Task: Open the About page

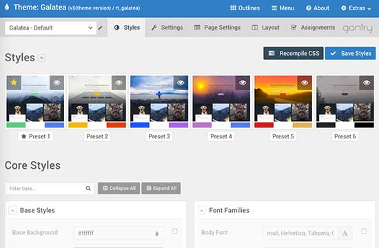Action: click(318, 8)
